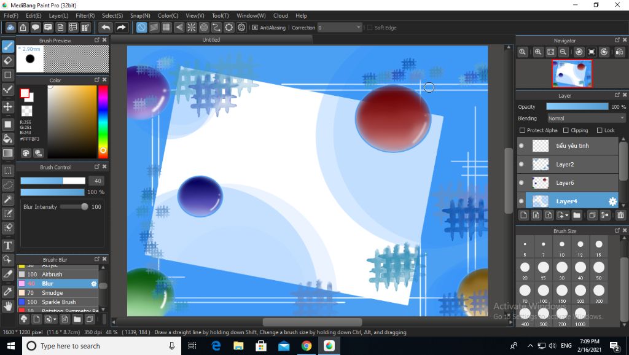The height and width of the screenshot is (355, 629).
Task: Open File menu
Action: [11, 15]
